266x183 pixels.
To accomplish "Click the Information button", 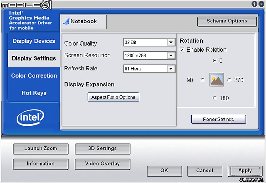I will pos(41,164).
